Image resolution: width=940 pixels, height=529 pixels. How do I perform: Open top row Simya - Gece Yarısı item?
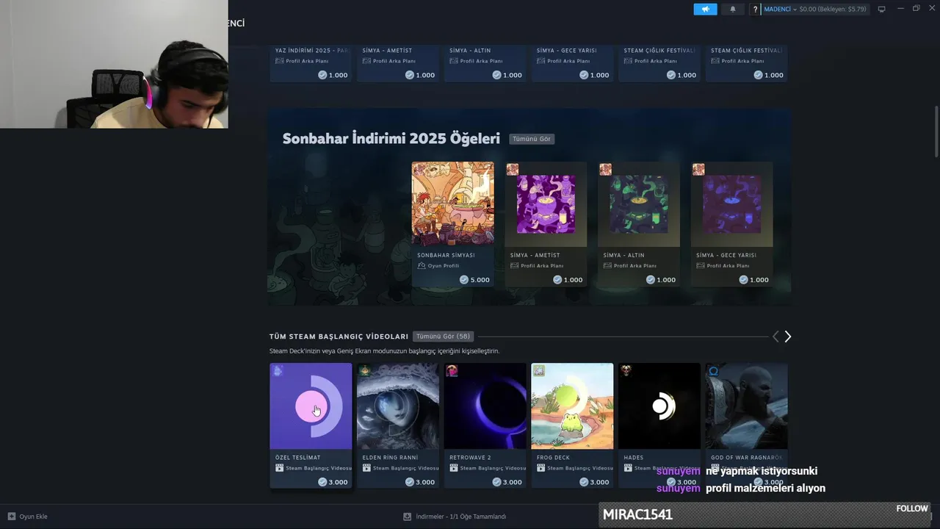(572, 63)
